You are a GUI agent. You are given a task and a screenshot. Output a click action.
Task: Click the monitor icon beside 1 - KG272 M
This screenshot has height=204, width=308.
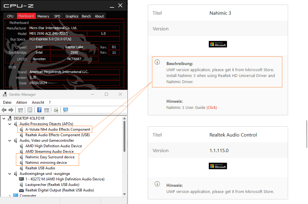point(21,179)
